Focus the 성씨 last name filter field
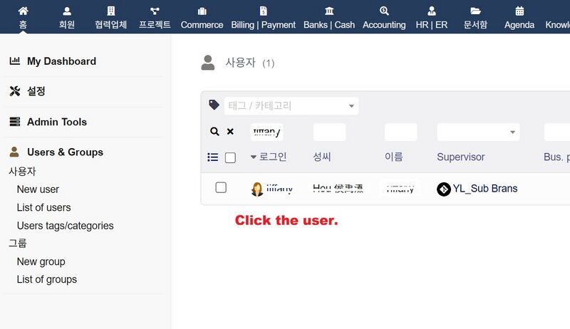Image resolution: width=570 pixels, height=329 pixels. pyautogui.click(x=329, y=132)
